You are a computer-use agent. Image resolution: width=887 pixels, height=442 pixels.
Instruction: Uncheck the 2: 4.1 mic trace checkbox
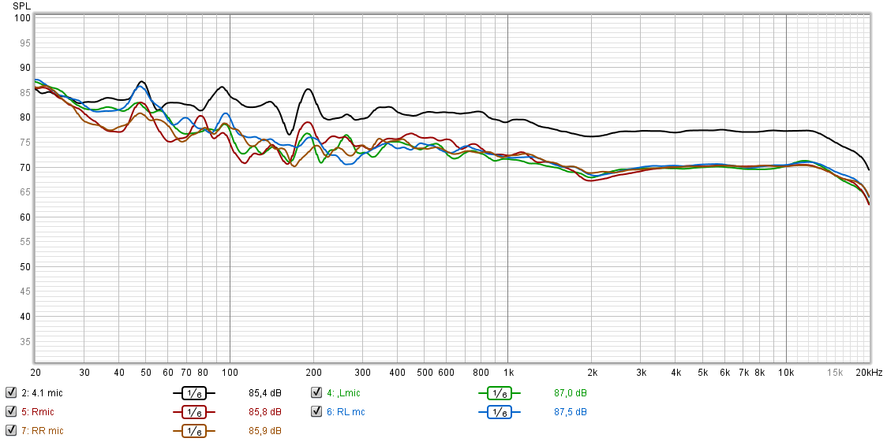click(x=10, y=393)
